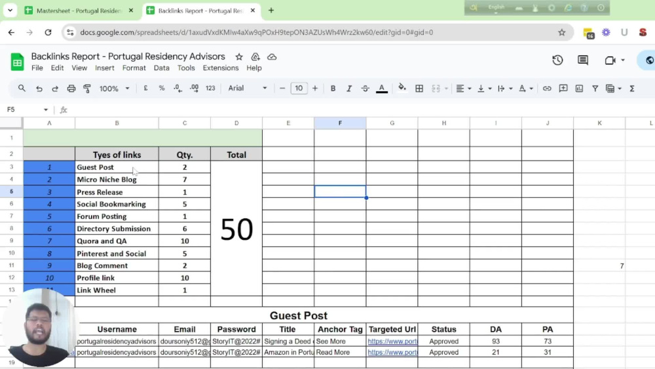Open the Help menu
655x369 pixels.
click(x=254, y=68)
